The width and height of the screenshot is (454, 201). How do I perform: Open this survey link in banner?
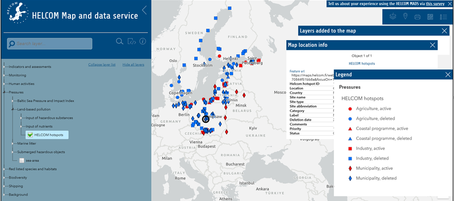click(x=435, y=4)
